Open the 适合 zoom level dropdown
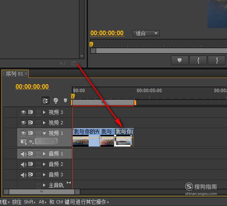Image resolution: width=227 pixels, height=206 pixels. pyautogui.click(x=146, y=33)
